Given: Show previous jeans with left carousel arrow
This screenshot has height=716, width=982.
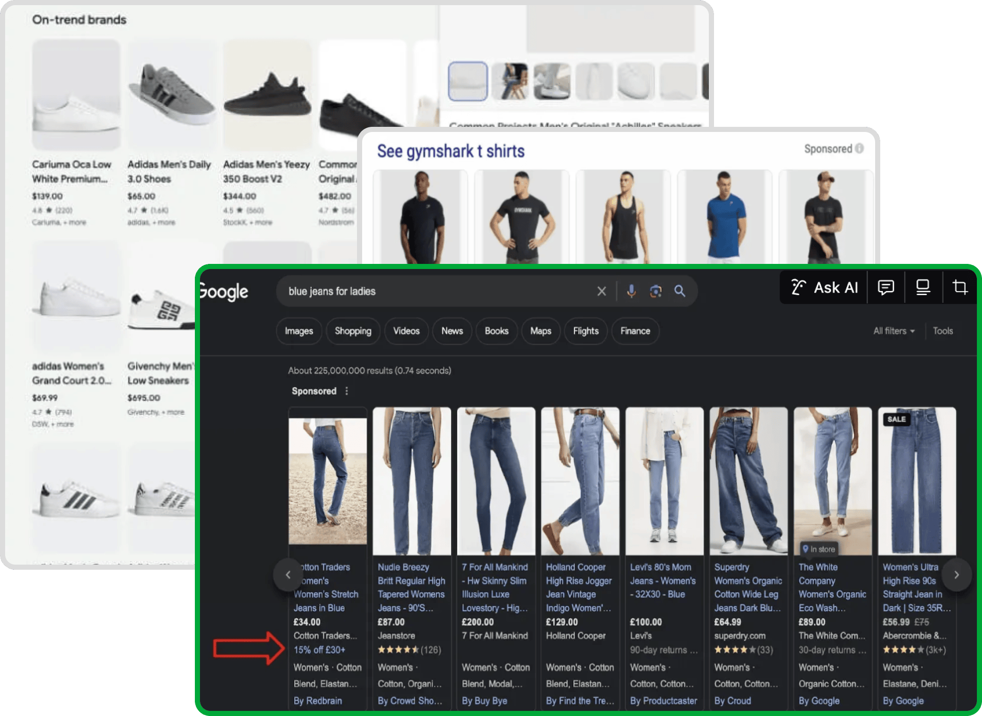Looking at the screenshot, I should 288,575.
